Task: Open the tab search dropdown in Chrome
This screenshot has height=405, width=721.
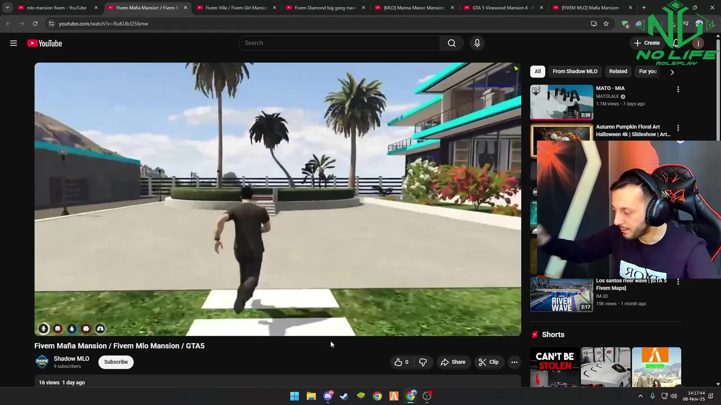Action: (7, 8)
